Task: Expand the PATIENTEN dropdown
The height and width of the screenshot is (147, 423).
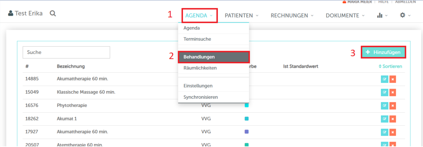Action: pos(241,16)
